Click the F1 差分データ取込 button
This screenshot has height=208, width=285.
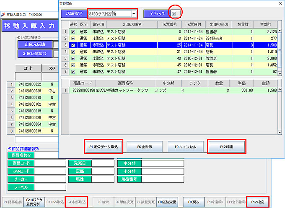tap(104, 147)
